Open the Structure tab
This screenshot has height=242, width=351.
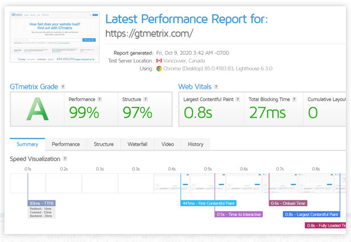(103, 144)
